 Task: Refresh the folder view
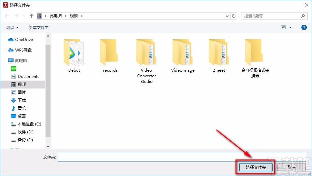[x=234, y=16]
